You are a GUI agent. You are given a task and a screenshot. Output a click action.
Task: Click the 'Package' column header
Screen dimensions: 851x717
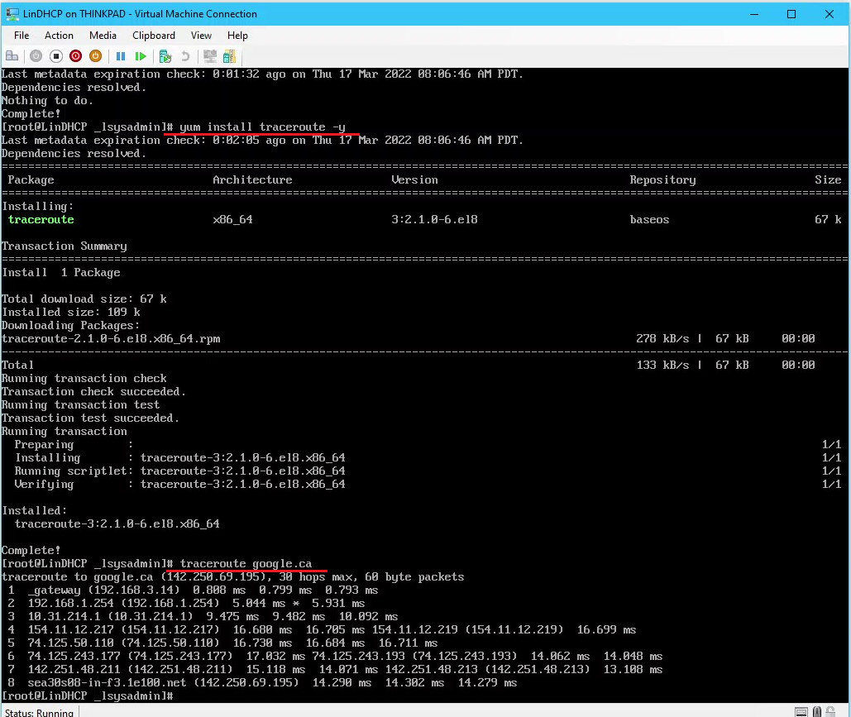[31, 179]
